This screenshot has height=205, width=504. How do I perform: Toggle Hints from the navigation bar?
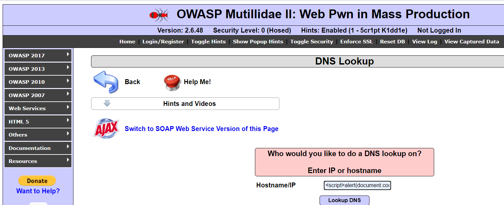208,41
